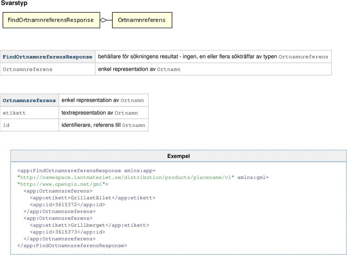Select the FindOrtnamnreferensResponse diagram box
Viewport: 347px width, 255px height.
[51, 20]
